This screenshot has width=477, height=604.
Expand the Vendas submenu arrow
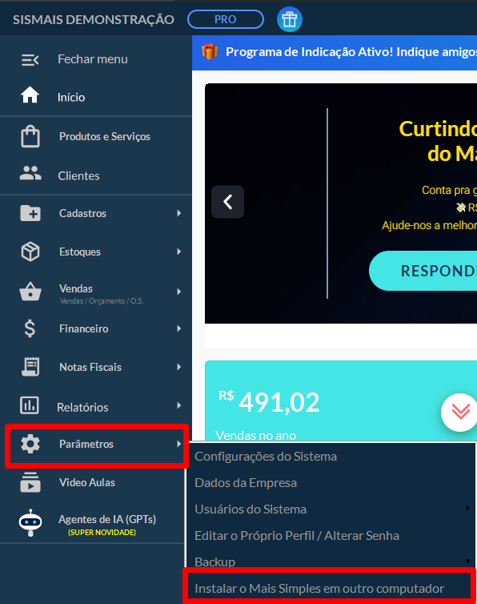tap(179, 292)
